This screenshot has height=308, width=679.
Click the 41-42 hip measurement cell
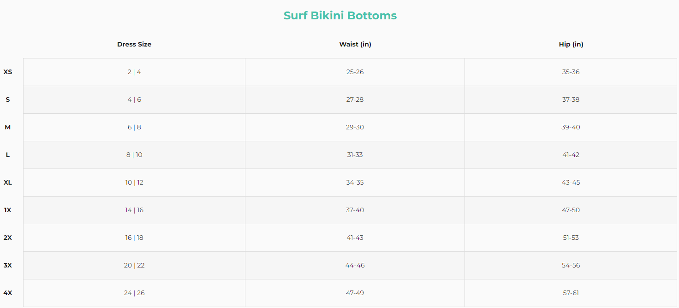point(571,155)
